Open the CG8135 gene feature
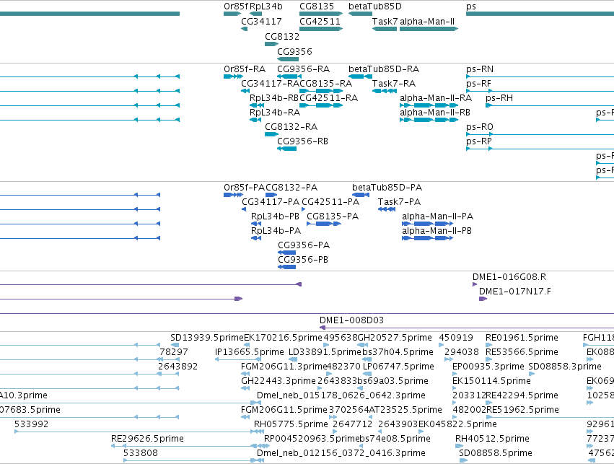The width and height of the screenshot is (614, 464). point(321,14)
